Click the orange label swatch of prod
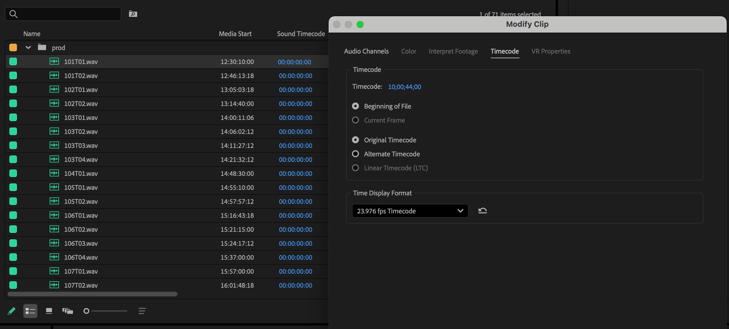The image size is (729, 329). [x=13, y=47]
